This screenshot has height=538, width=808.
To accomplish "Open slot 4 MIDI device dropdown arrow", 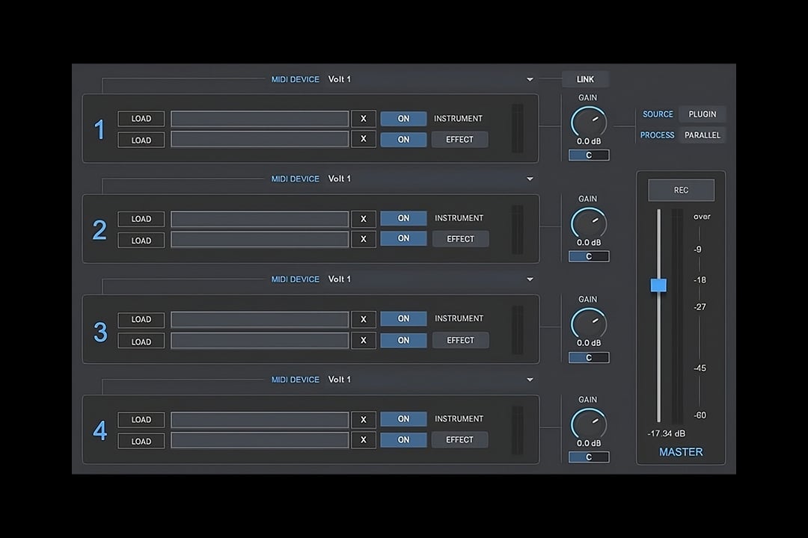I will [x=530, y=380].
